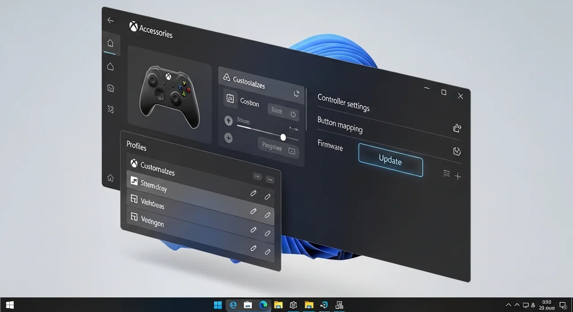
Task: Open Button mapping via the controller icon
Action: click(x=457, y=128)
